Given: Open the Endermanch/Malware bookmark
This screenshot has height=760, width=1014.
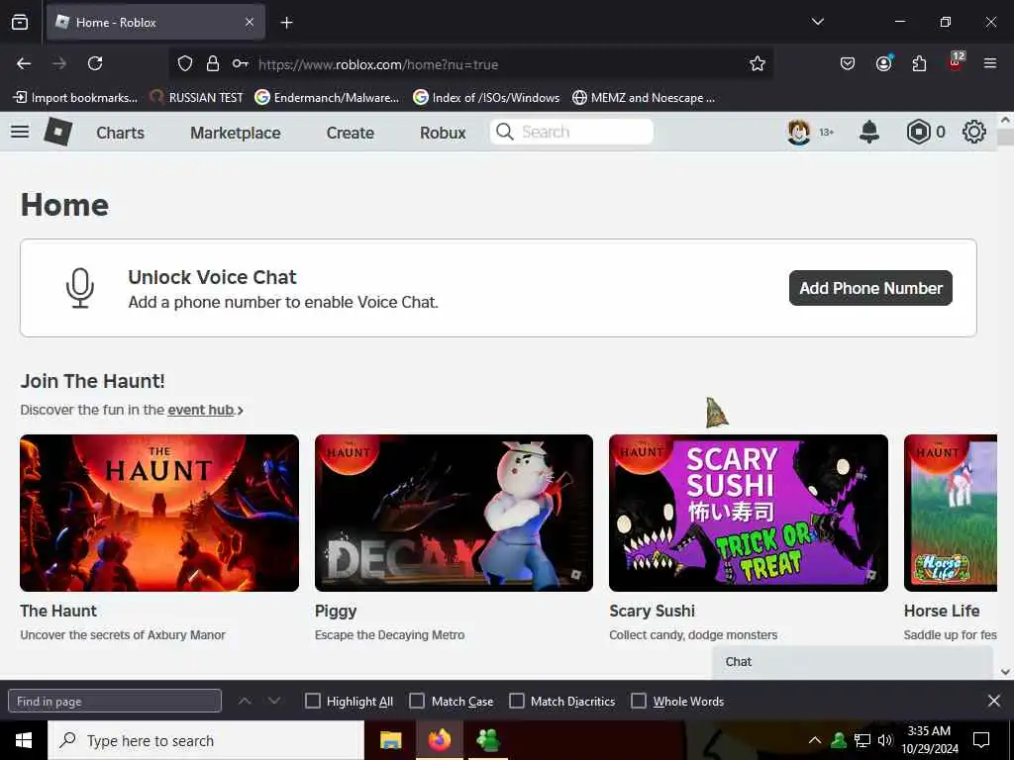Looking at the screenshot, I should click(x=327, y=98).
